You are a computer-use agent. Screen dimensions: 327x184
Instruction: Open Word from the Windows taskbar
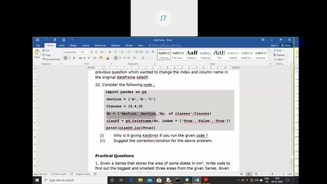196,180
